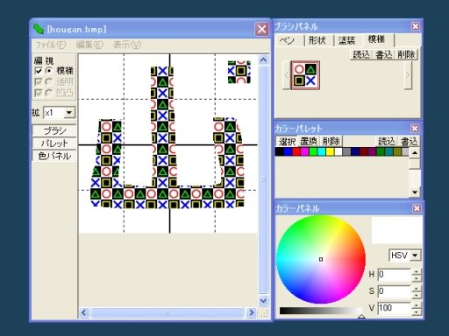Click 読込 button in brush panel
The width and height of the screenshot is (449, 336).
click(361, 54)
